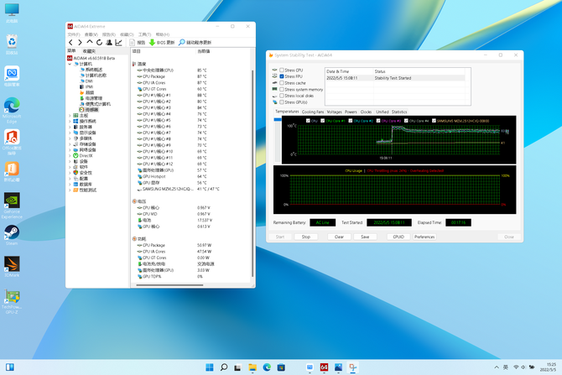The height and width of the screenshot is (375, 562).
Task: Expand the Network (网络设备) tree node
Action: tap(70, 150)
